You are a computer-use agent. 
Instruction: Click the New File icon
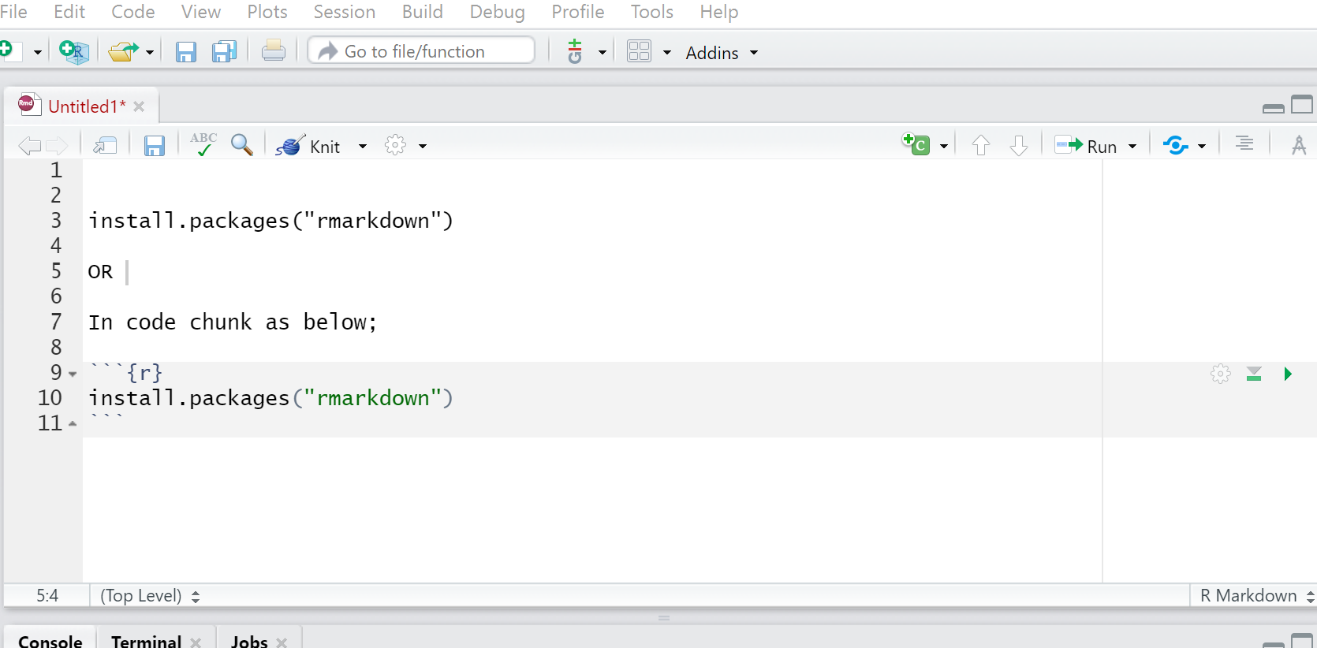8,51
